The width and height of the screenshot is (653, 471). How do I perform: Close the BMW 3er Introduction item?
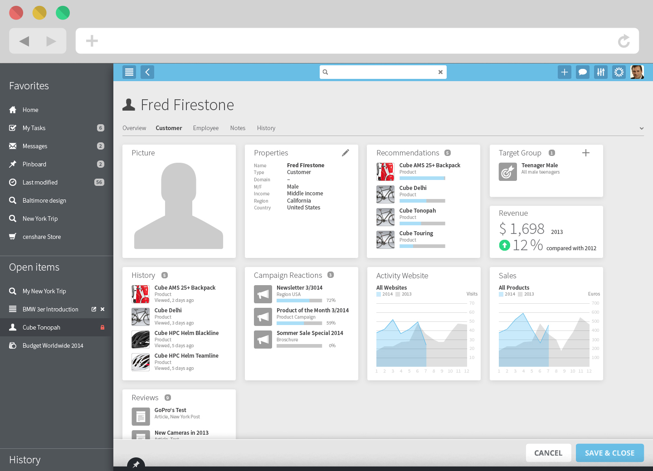coord(102,309)
